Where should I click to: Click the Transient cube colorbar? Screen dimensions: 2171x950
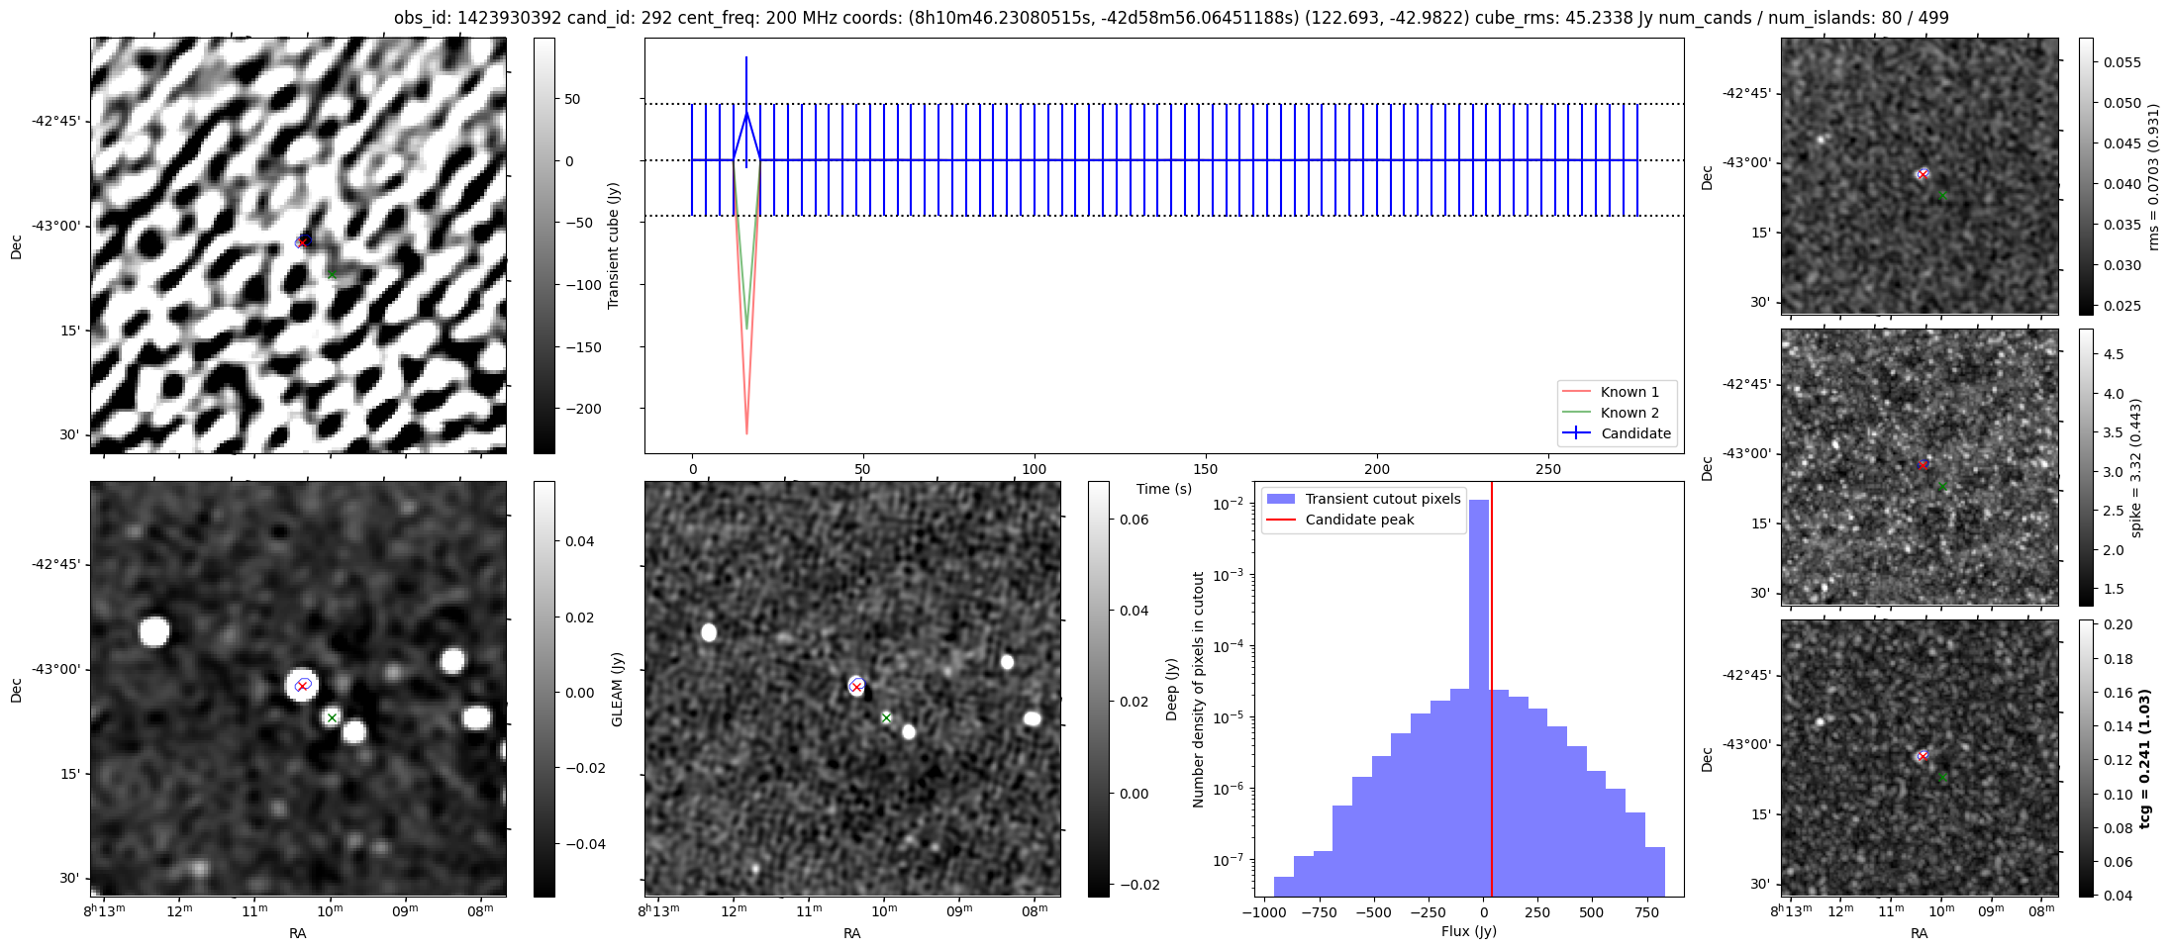(543, 245)
